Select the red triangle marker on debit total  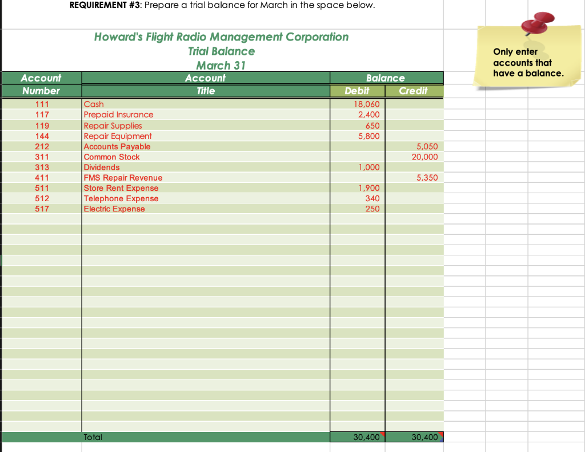point(382,433)
